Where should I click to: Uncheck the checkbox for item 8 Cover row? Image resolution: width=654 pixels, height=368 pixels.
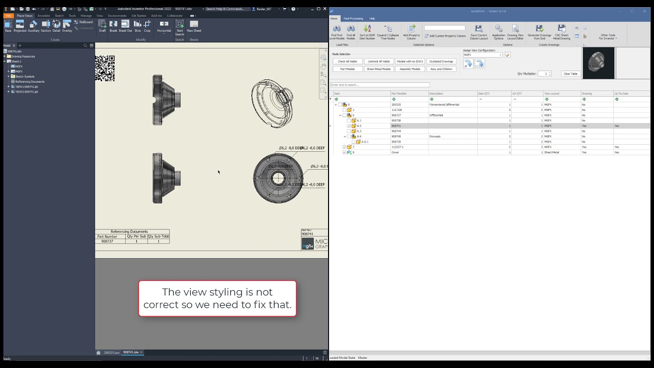344,152
